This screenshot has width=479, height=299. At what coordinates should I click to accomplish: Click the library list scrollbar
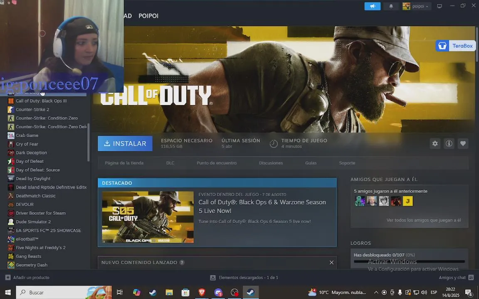pyautogui.click(x=89, y=142)
